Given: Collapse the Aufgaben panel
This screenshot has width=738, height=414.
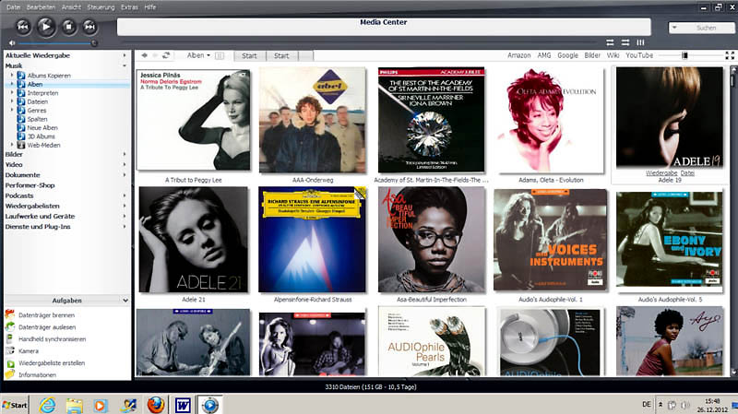Looking at the screenshot, I should [x=125, y=300].
